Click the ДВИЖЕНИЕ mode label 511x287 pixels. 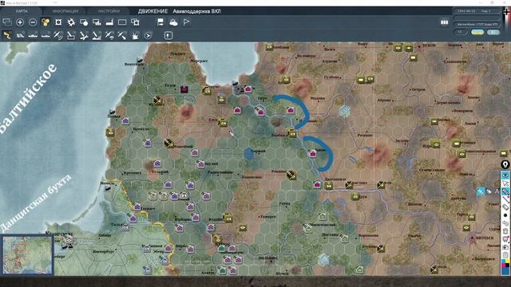click(153, 11)
